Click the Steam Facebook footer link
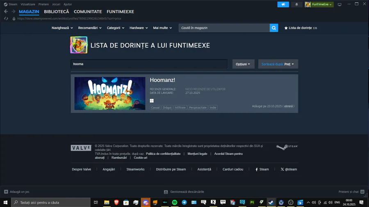Viewport: 369px width, 207px height. tap(262, 169)
